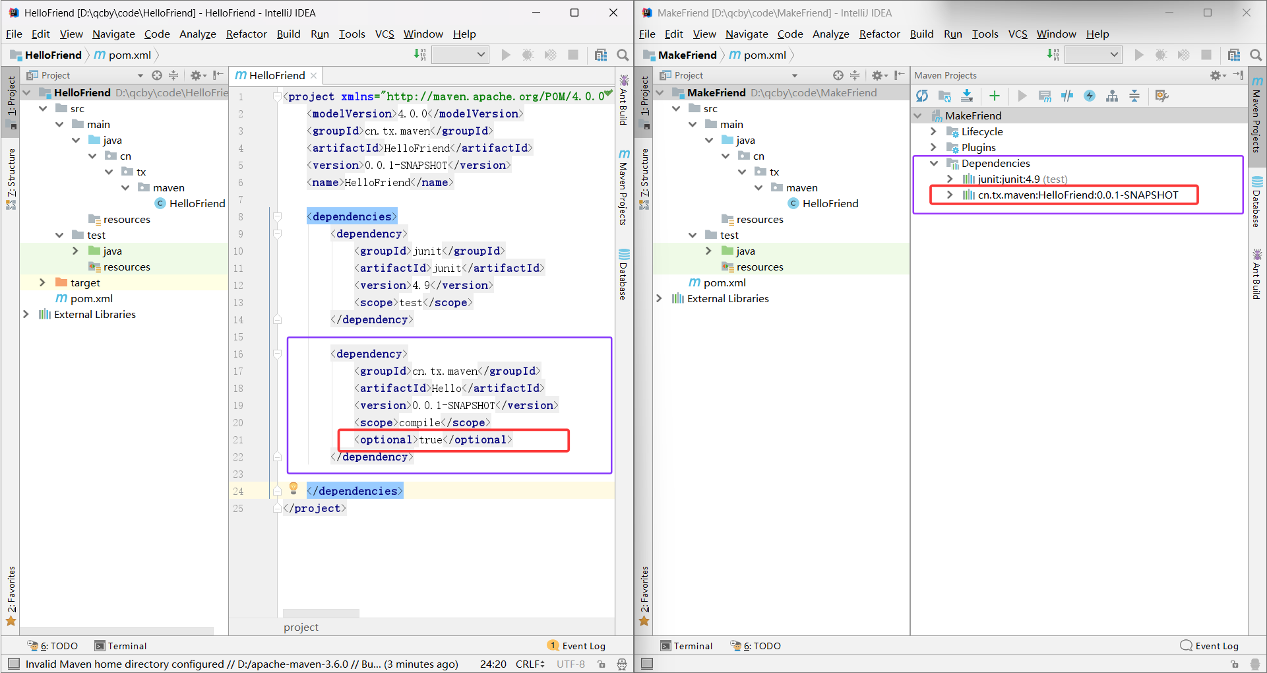Collapse test folder in HelloFriend tree
Screen dimensions: 1267x673
pos(59,235)
